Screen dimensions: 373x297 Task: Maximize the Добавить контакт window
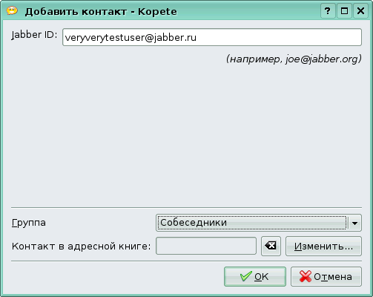tap(344, 11)
